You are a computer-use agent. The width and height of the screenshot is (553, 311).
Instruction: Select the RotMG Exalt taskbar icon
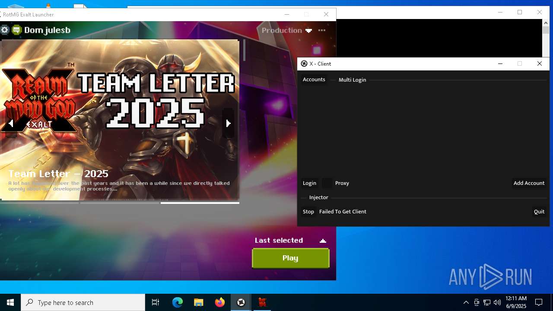262,302
